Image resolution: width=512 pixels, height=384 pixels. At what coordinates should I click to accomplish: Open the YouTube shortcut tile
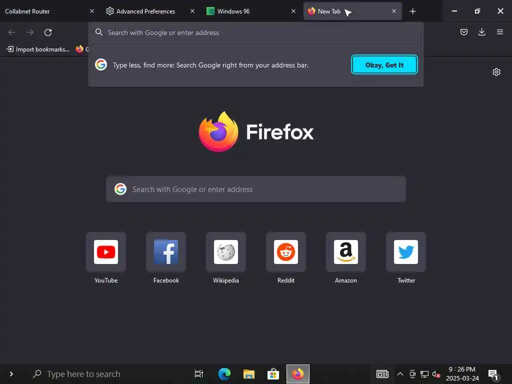106,252
